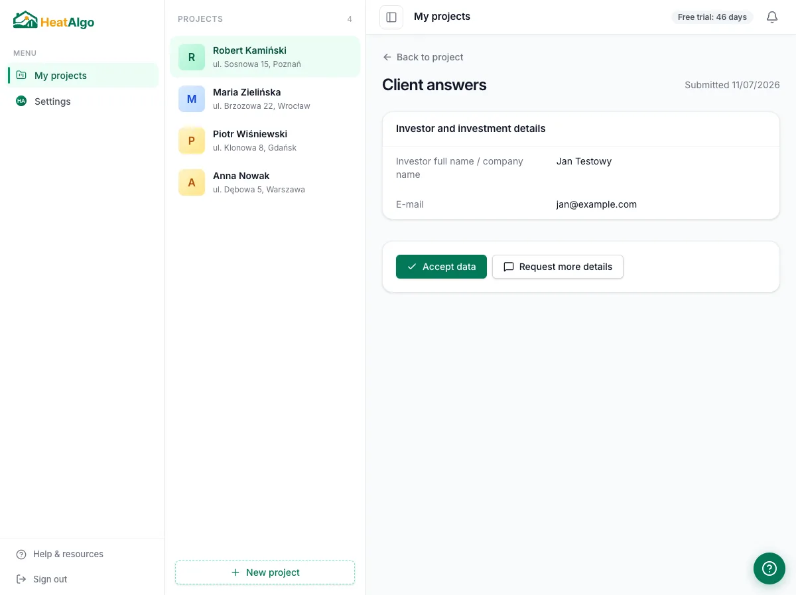This screenshot has height=595, width=796.
Task: Select Anna Nowak project
Action: pos(265,182)
